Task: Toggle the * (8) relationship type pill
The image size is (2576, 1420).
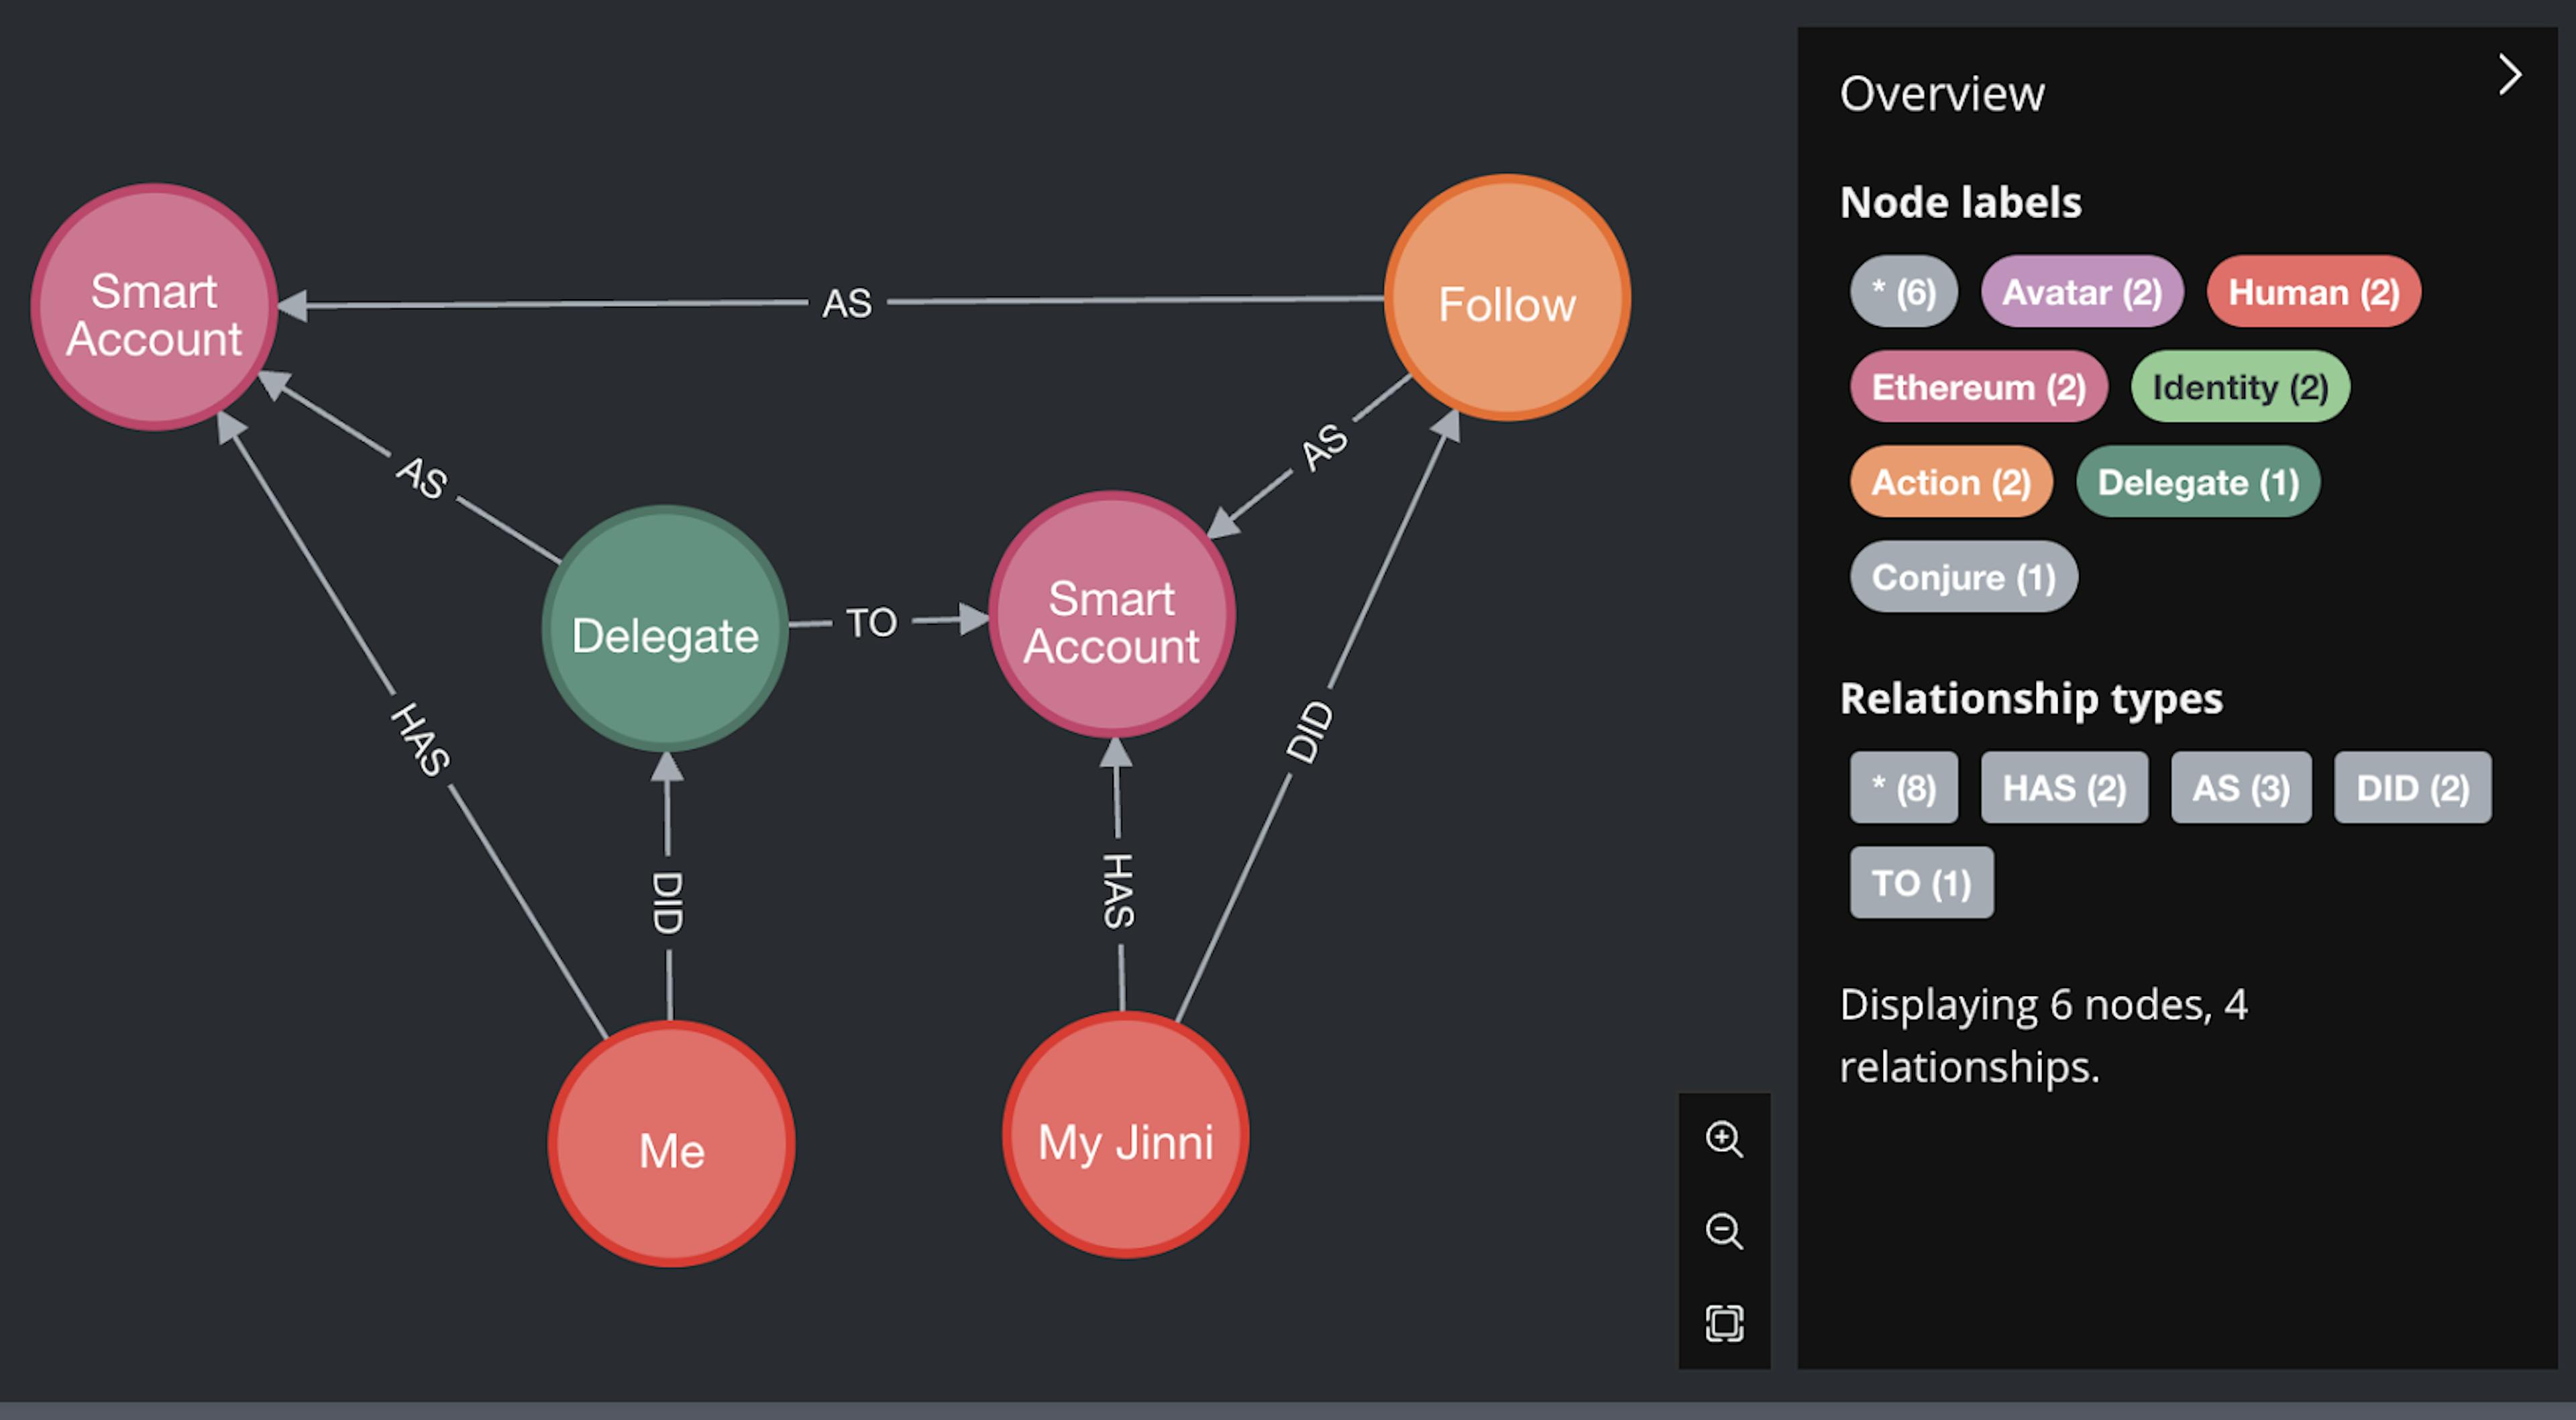Action: coord(1903,788)
